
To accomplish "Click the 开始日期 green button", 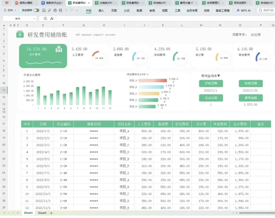I will point(211,83).
